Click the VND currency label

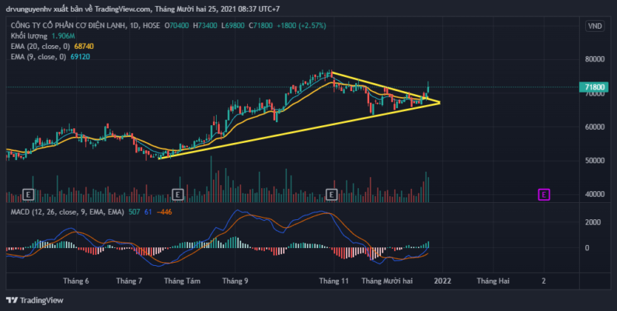(594, 26)
